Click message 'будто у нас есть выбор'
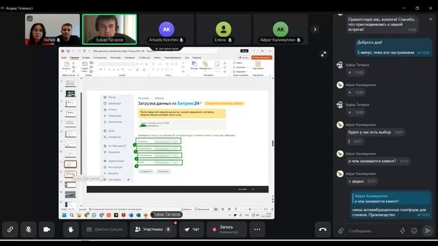This screenshot has width=438, height=246. coord(376,132)
